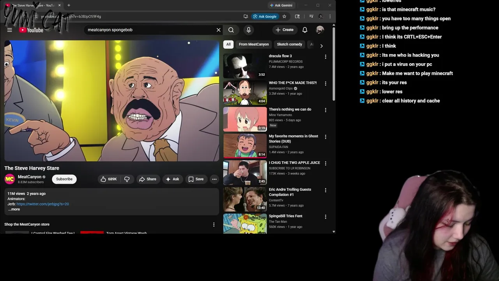
Task: Open the Chrome media controls icon
Action: click(x=311, y=16)
